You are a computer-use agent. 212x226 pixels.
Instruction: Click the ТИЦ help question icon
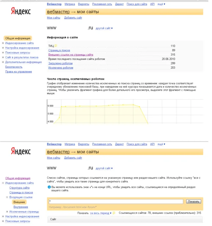(56, 46)
